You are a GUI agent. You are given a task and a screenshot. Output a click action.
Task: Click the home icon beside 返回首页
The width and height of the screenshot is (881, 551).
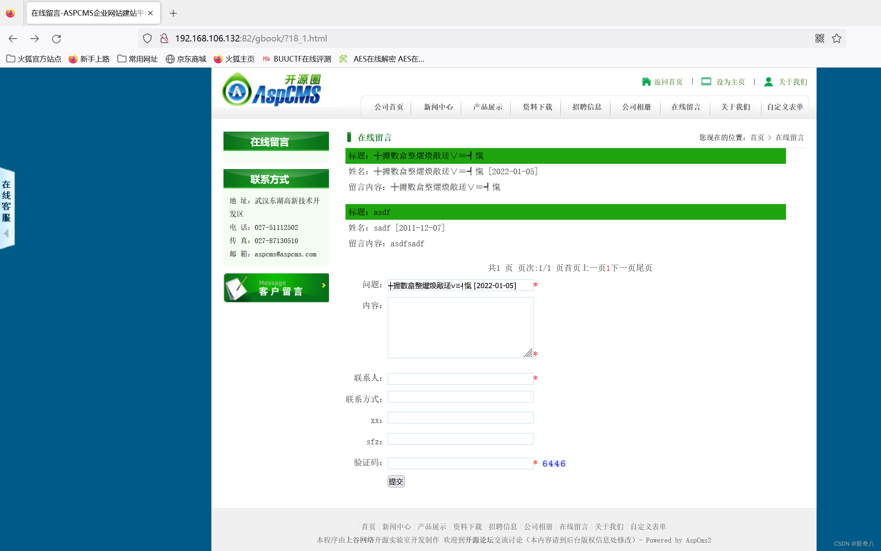pyautogui.click(x=646, y=82)
